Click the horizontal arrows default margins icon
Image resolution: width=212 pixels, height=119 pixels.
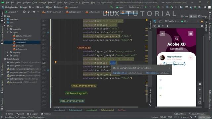click(x=163, y=26)
